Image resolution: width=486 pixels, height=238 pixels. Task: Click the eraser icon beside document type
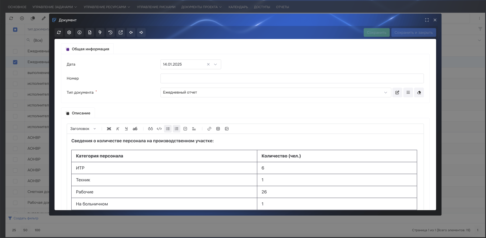(419, 92)
